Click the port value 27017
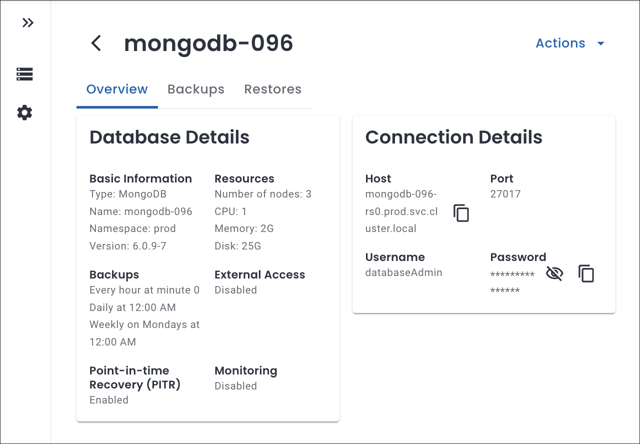The image size is (640, 444). [x=505, y=194]
